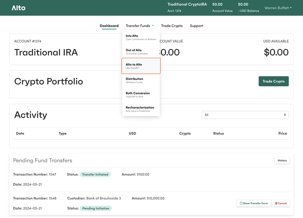Click the green Trade Crypto button

(273, 81)
